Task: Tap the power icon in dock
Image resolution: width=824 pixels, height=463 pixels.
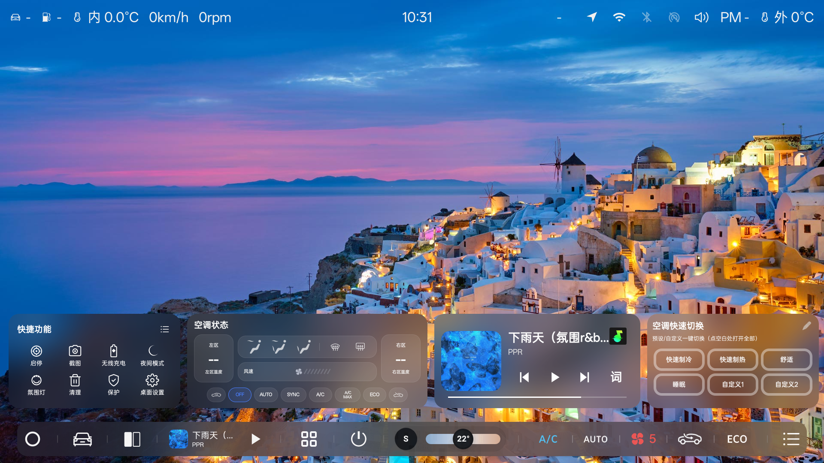Action: (359, 439)
